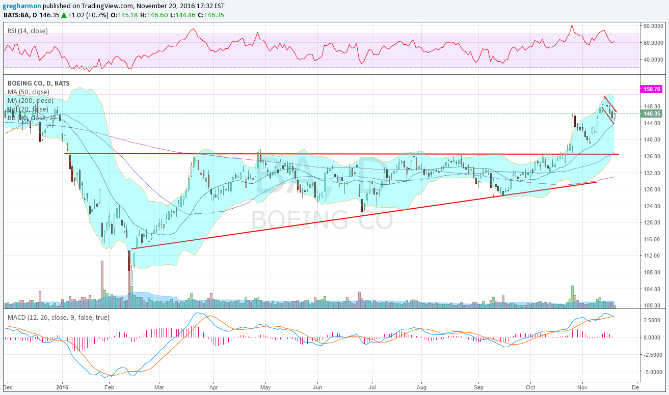Click the green up-triangle price change icon

click(64, 15)
